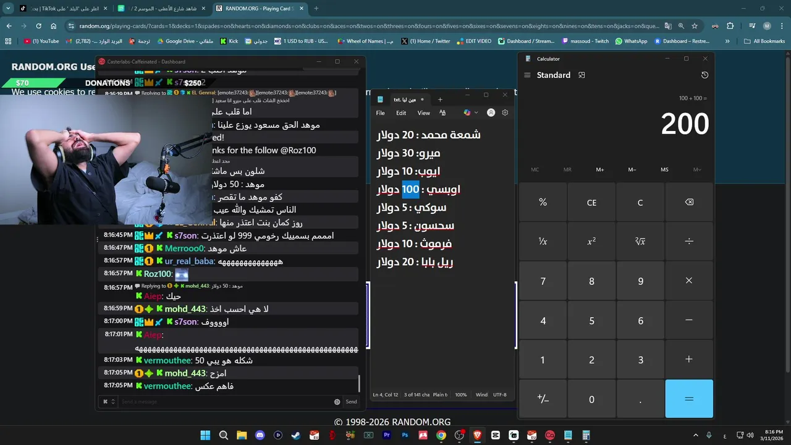This screenshot has width=791, height=445.
Task: Open the browser extensions puzzle icon
Action: click(730, 26)
